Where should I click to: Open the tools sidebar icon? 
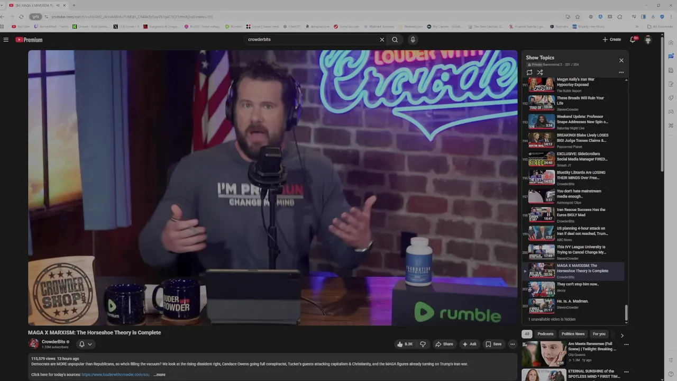(671, 125)
